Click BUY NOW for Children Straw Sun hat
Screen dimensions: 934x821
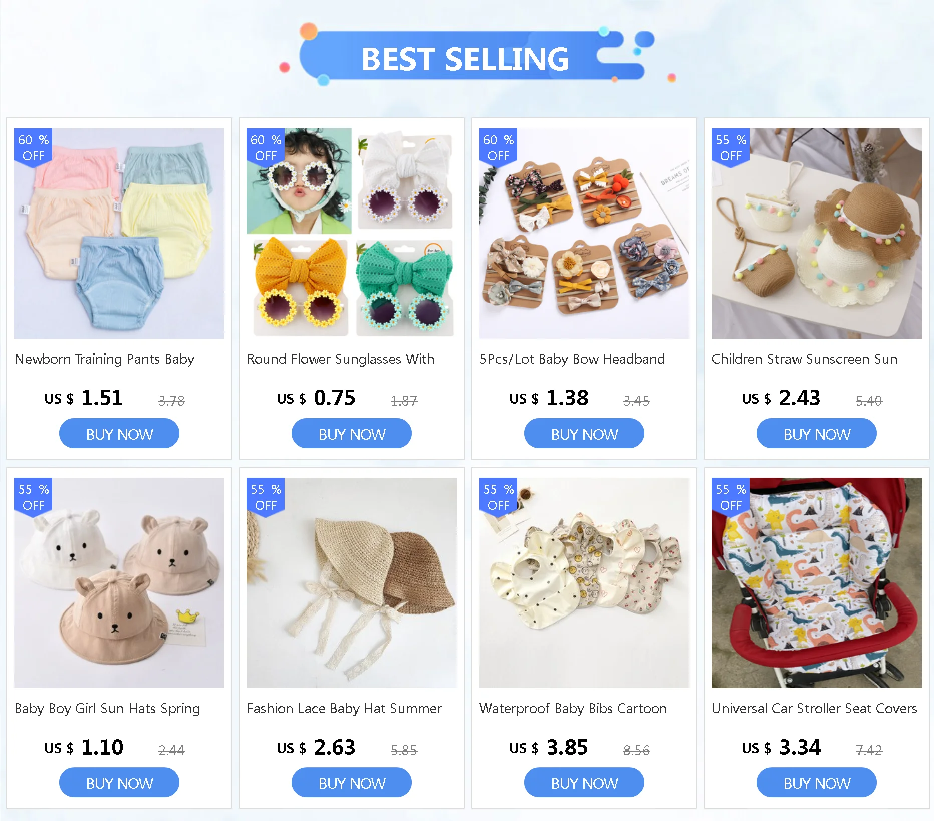pyautogui.click(x=817, y=434)
